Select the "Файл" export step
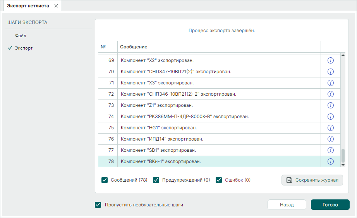Image resolution: width=357 pixels, height=218 pixels. point(21,36)
